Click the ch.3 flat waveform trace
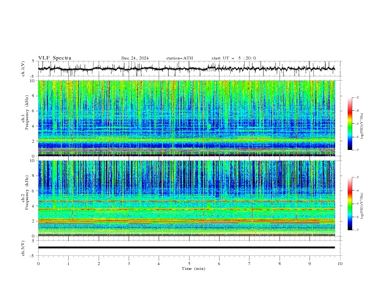 pyautogui.click(x=186, y=248)
